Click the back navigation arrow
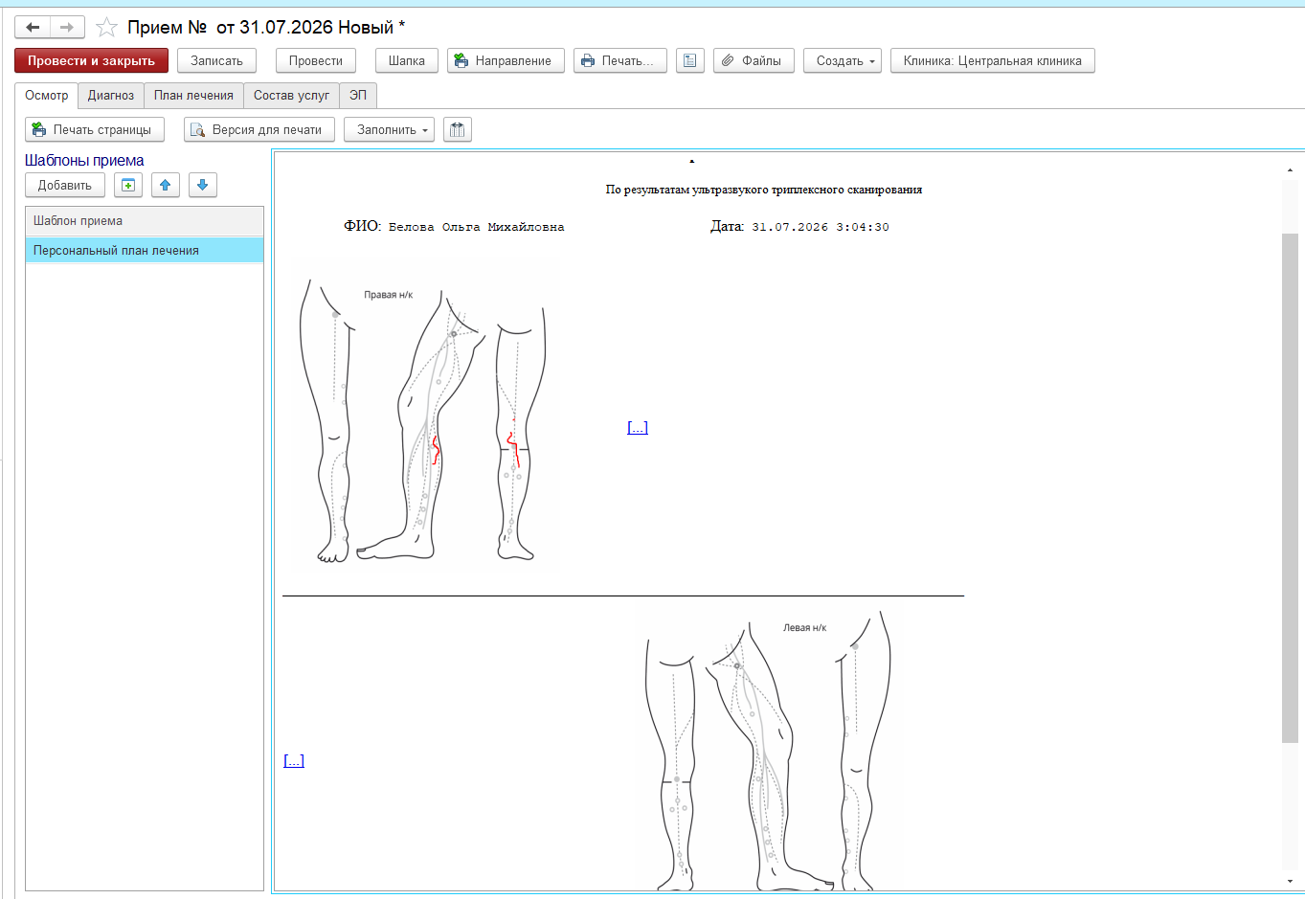The height and width of the screenshot is (899, 1305). (x=33, y=28)
